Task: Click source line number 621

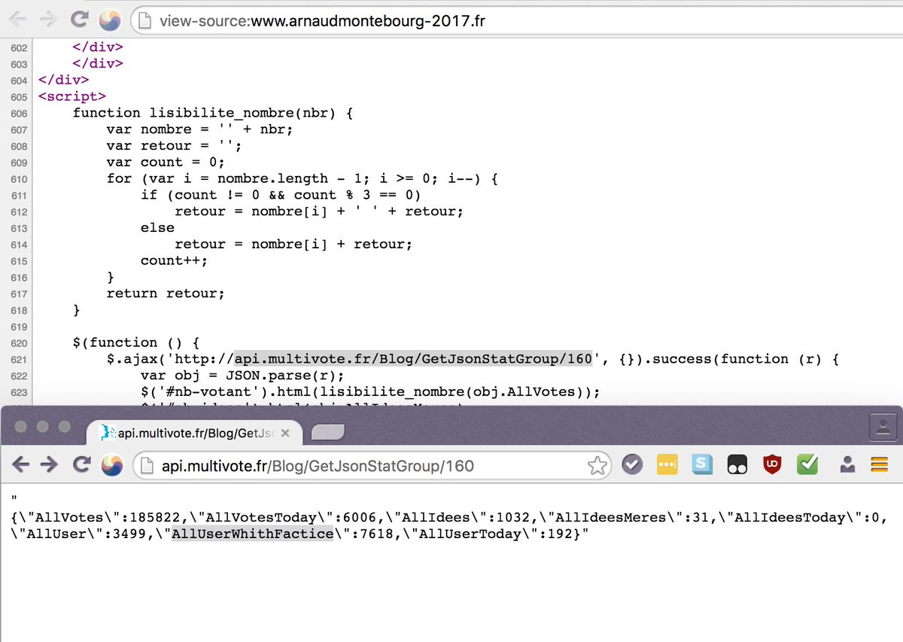Action: click(20, 360)
